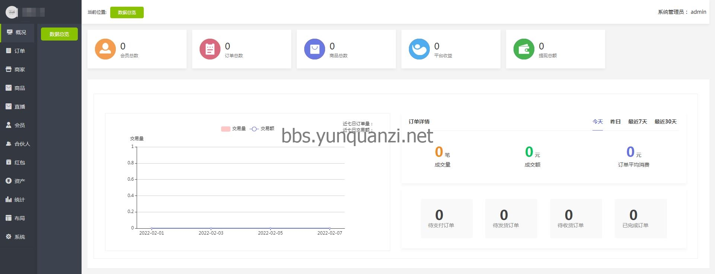Click the purple shopping bag product icon
Image resolution: width=715 pixels, height=274 pixels.
[x=315, y=49]
